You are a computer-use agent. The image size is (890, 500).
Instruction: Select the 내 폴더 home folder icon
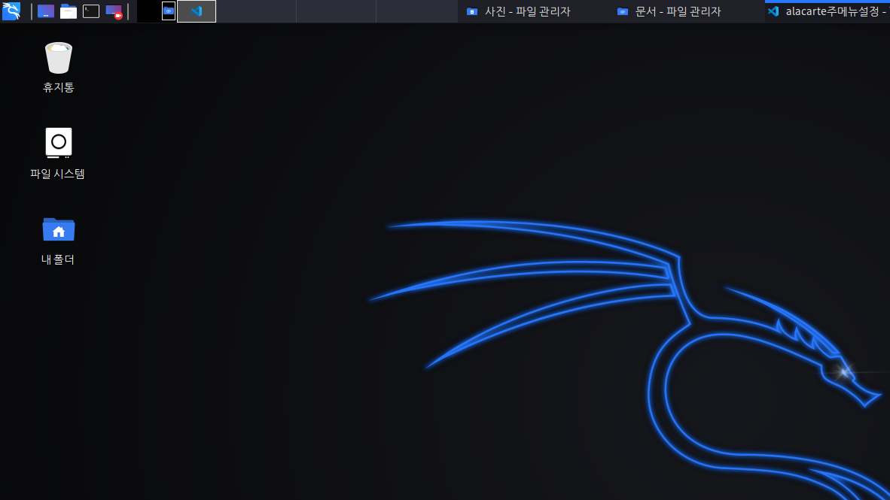58,241
